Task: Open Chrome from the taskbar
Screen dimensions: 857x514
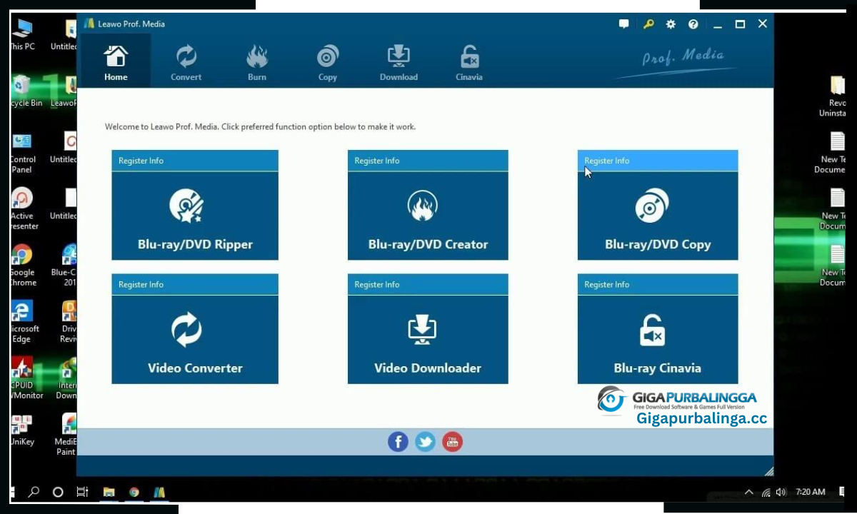Action: coord(134,492)
